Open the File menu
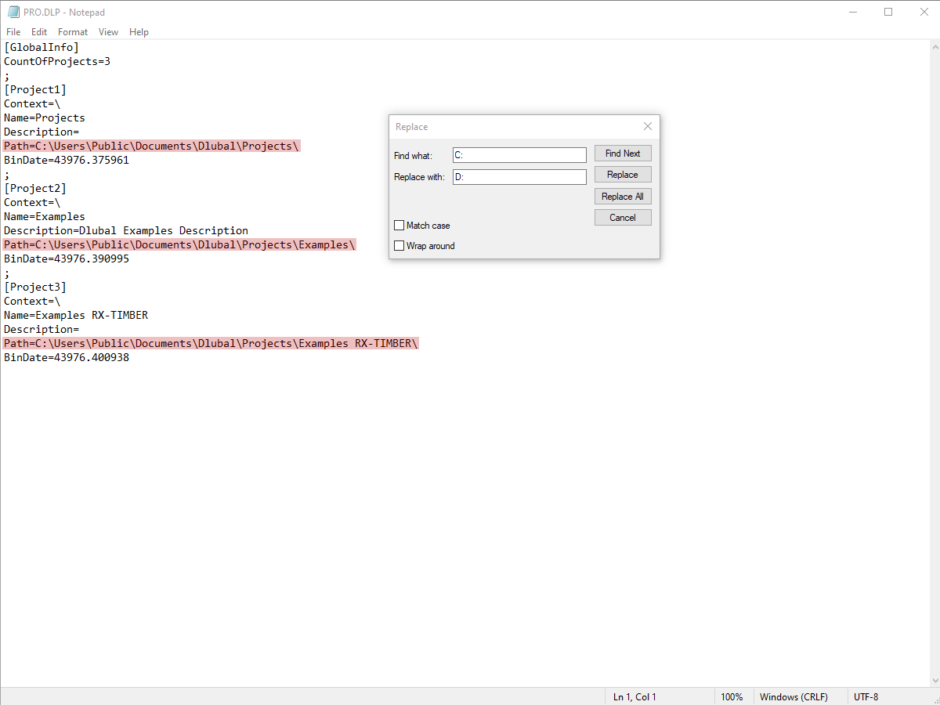The image size is (940, 705). (x=13, y=32)
